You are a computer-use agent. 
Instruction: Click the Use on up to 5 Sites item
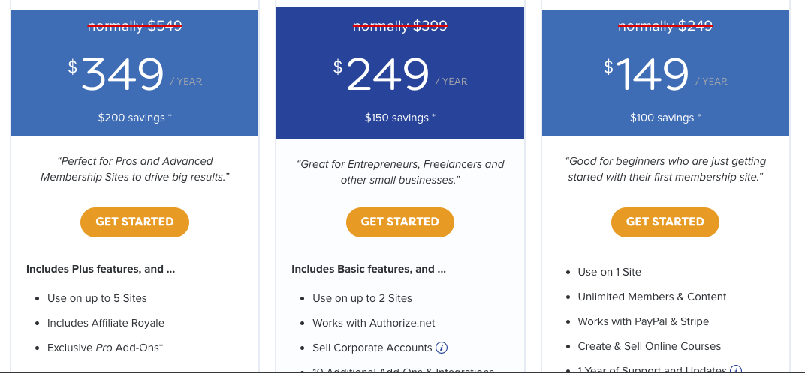point(97,298)
